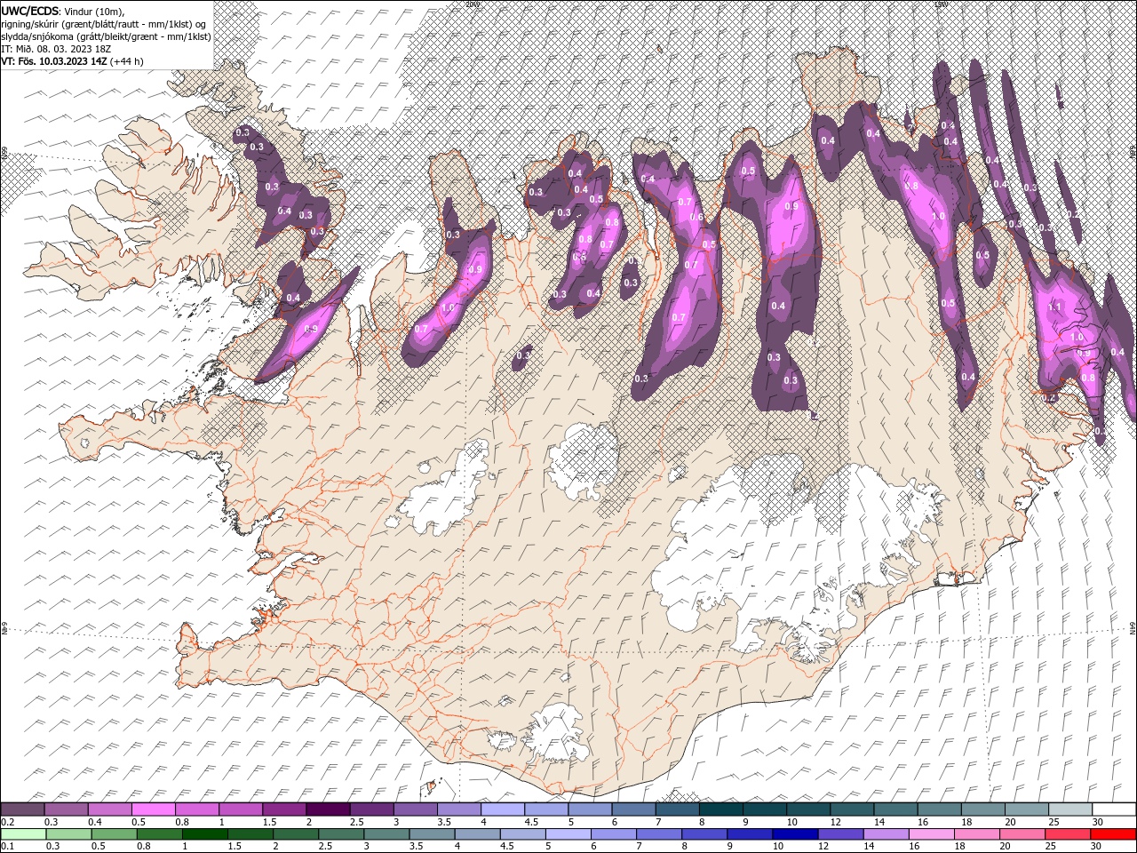Select the bright pink 0.5–0.8 upper legend swatch
Viewport: 1137px width, 853px height.
click(x=154, y=809)
